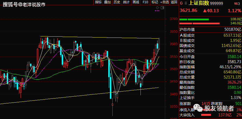Activate the 画线 drawing tool
The image size is (242, 119).
pos(136,2)
